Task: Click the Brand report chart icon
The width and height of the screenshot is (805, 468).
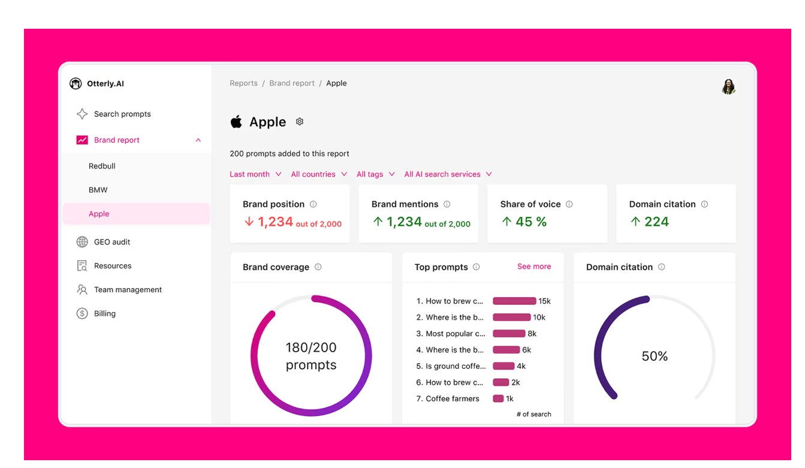Action: [82, 140]
